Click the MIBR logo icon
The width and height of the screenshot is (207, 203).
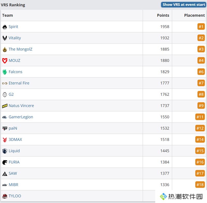[5, 185]
